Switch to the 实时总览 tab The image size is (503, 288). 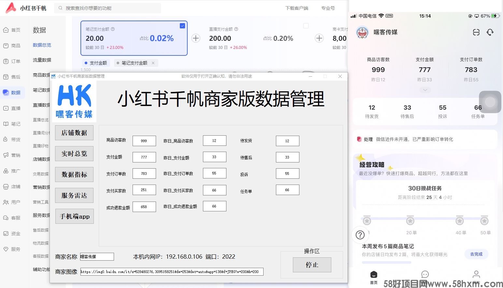[x=74, y=154]
